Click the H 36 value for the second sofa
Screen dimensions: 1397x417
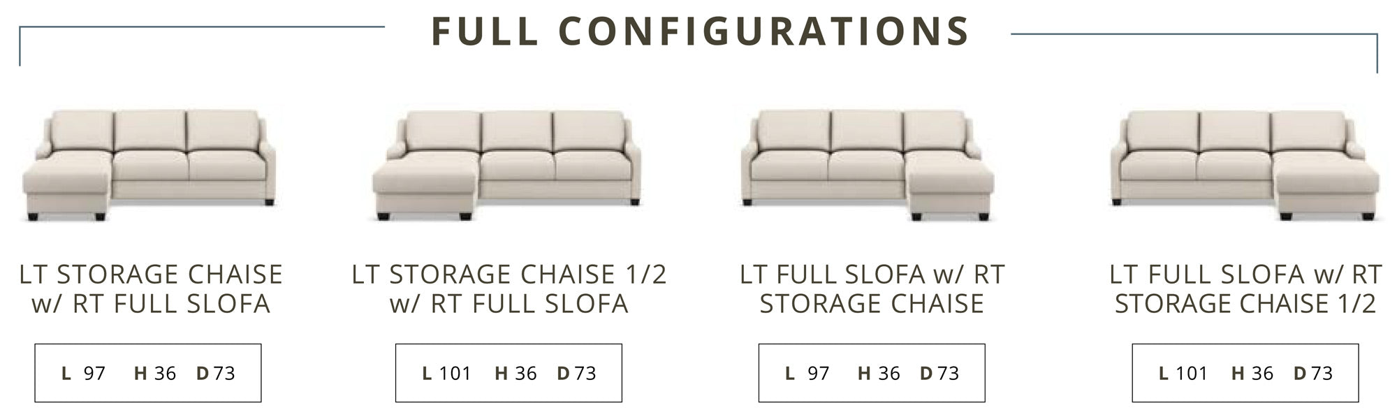coord(516,374)
